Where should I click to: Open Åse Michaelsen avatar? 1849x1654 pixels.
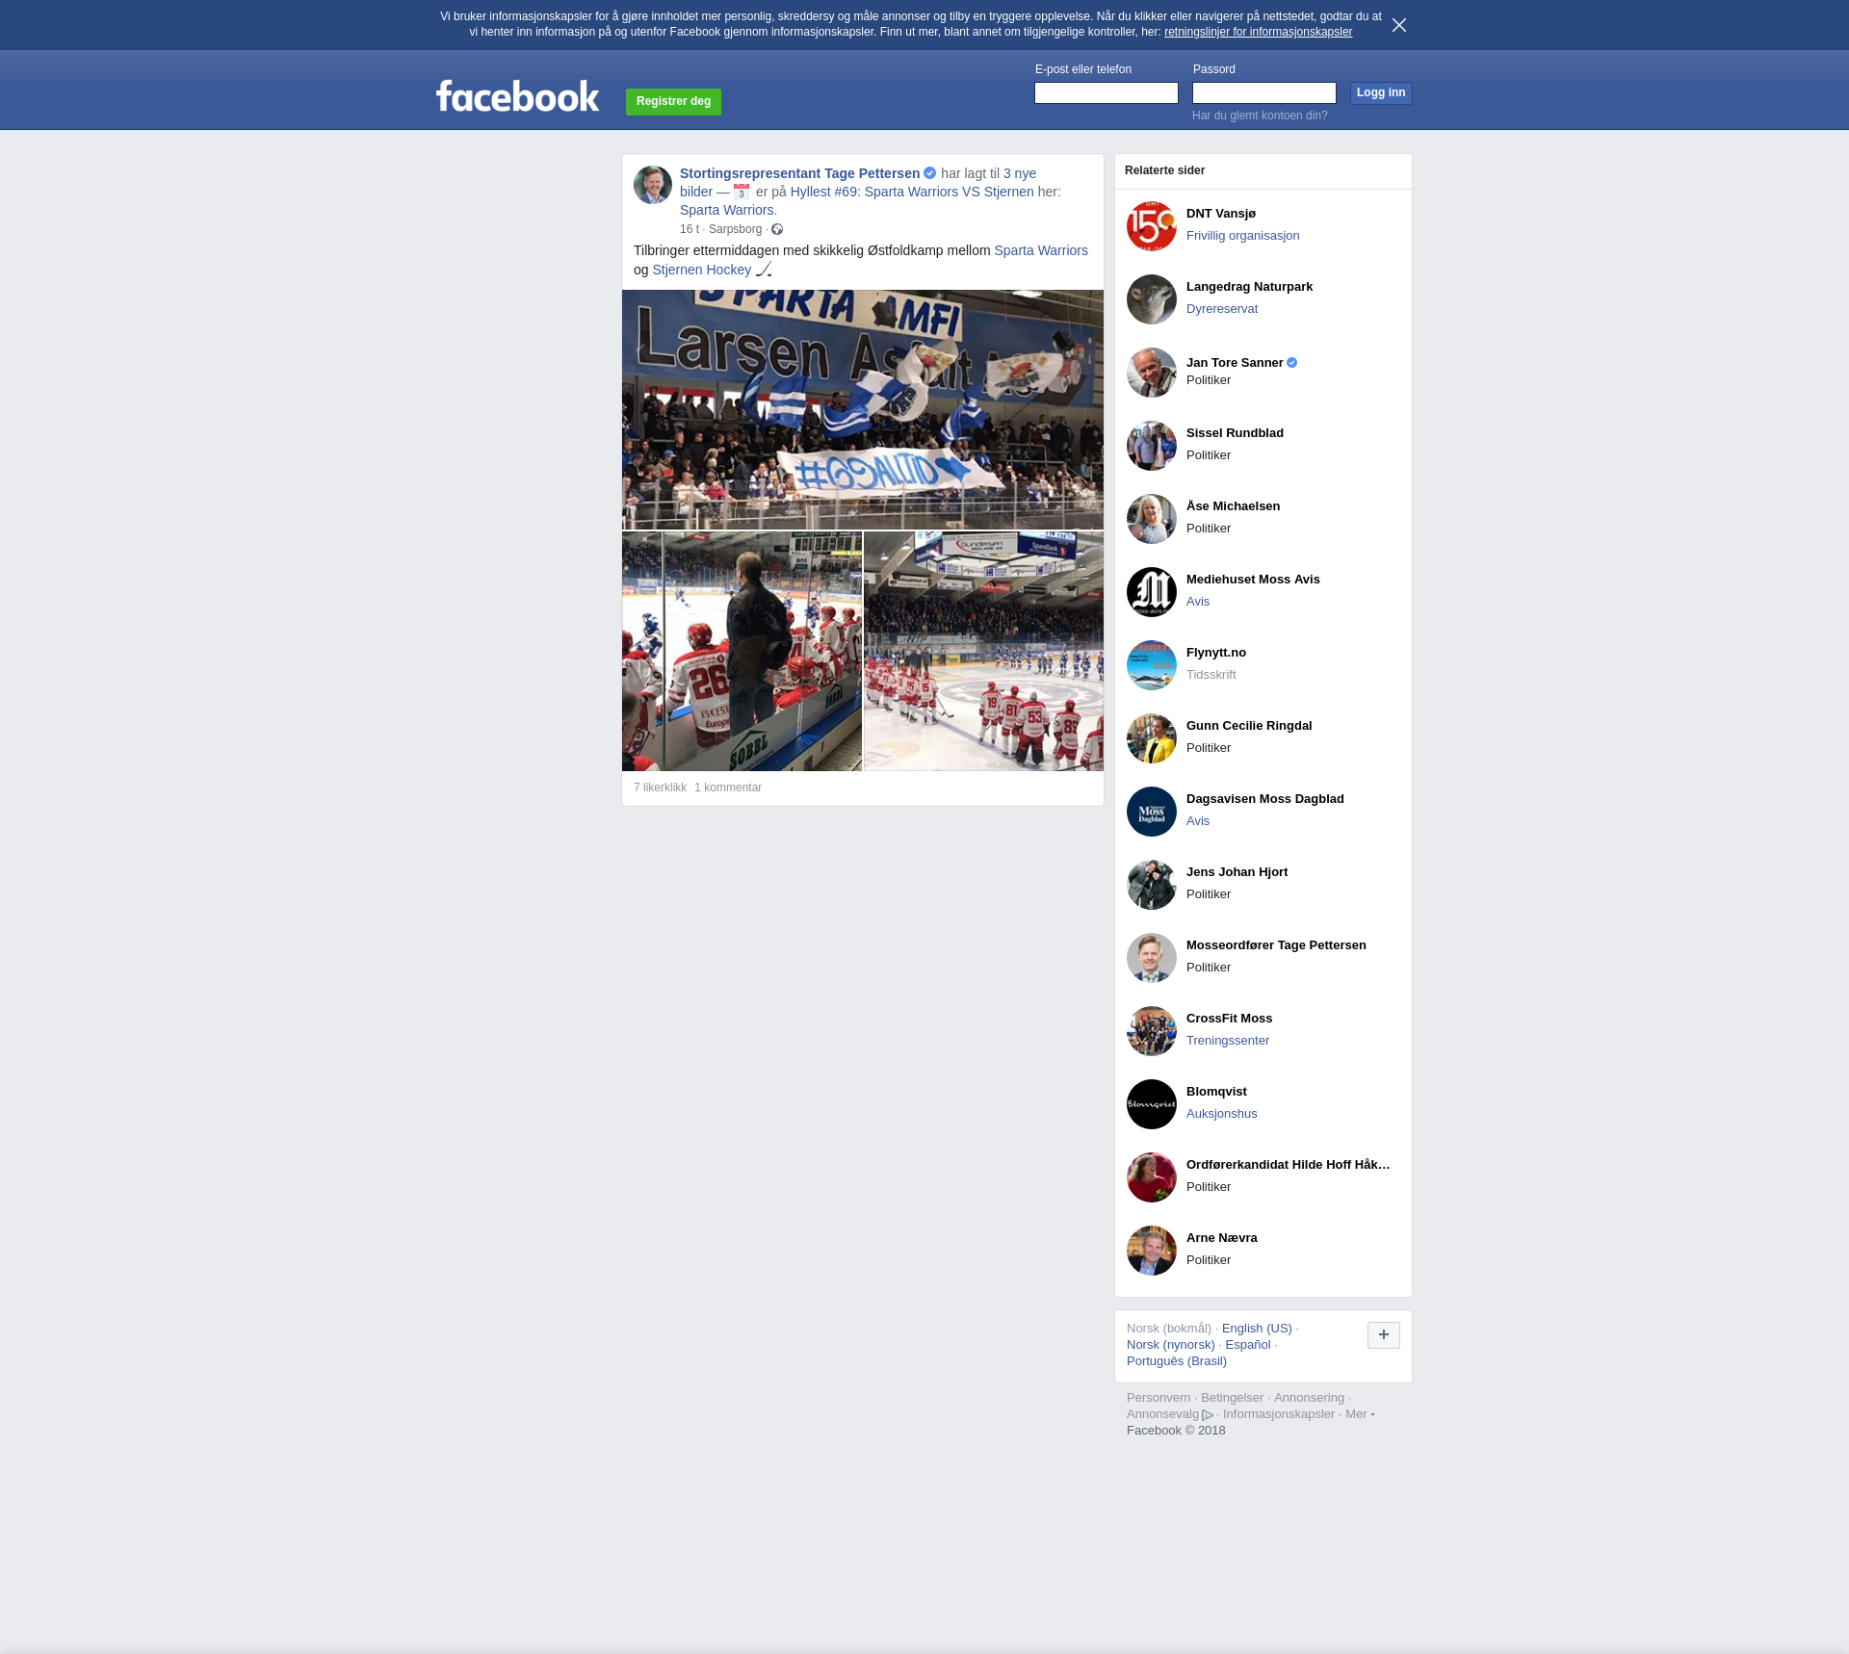[x=1152, y=519]
